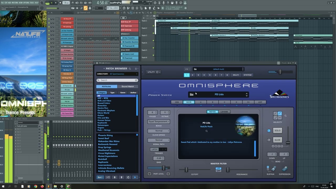
Task: Click the SYSTEM button
Action: (248, 75)
